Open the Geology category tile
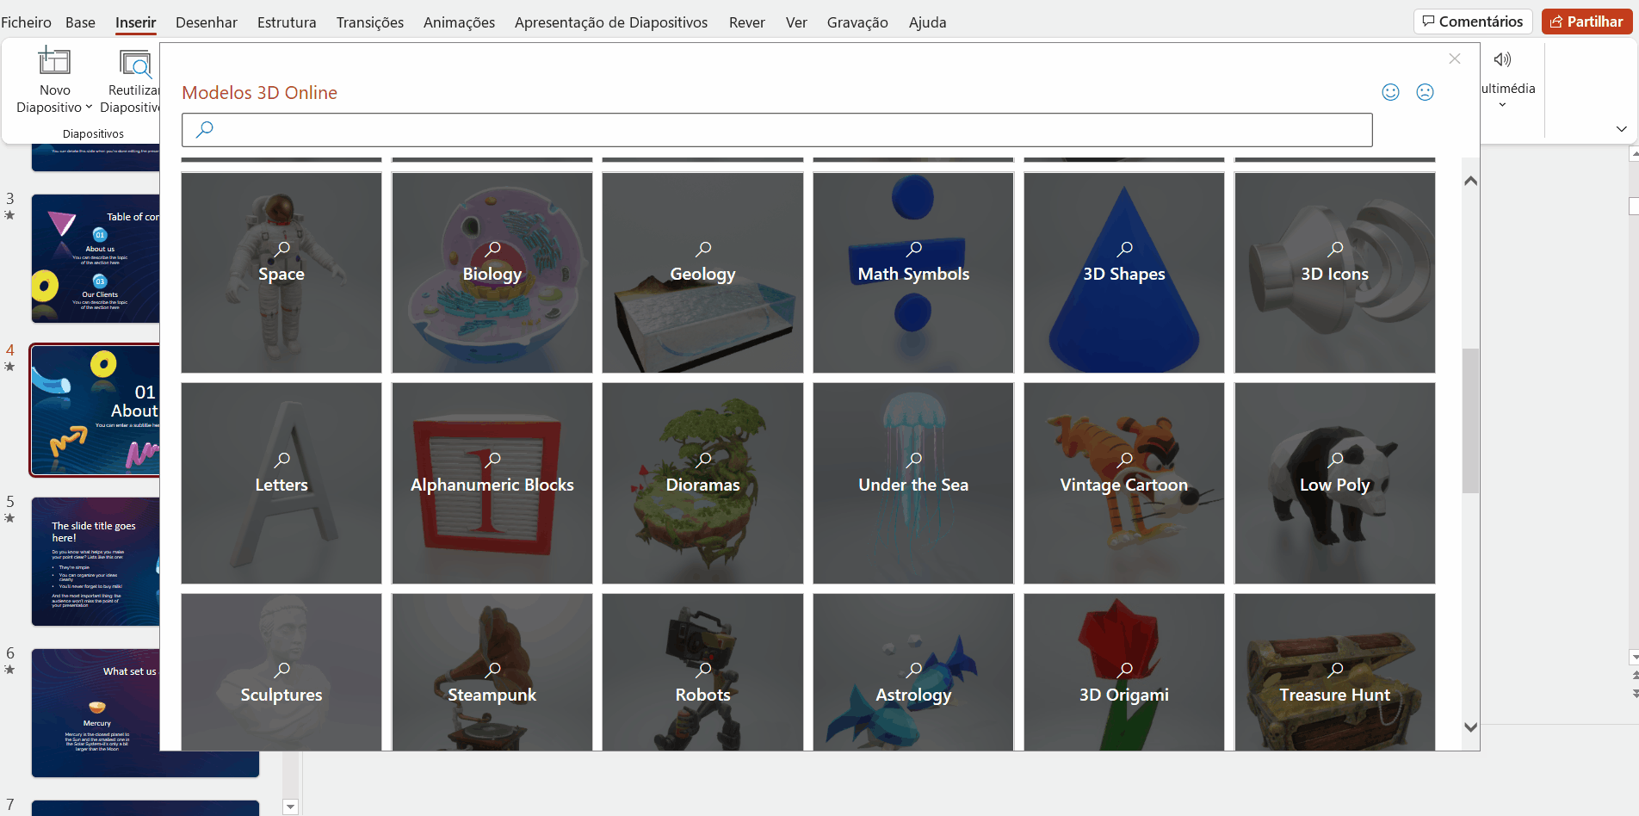Image resolution: width=1639 pixels, height=816 pixels. click(702, 273)
